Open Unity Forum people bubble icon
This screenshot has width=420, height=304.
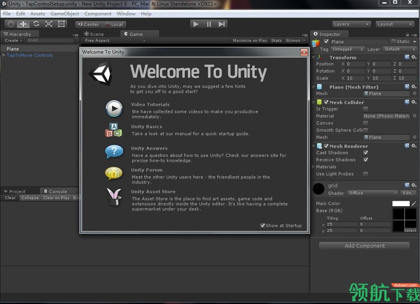114,173
